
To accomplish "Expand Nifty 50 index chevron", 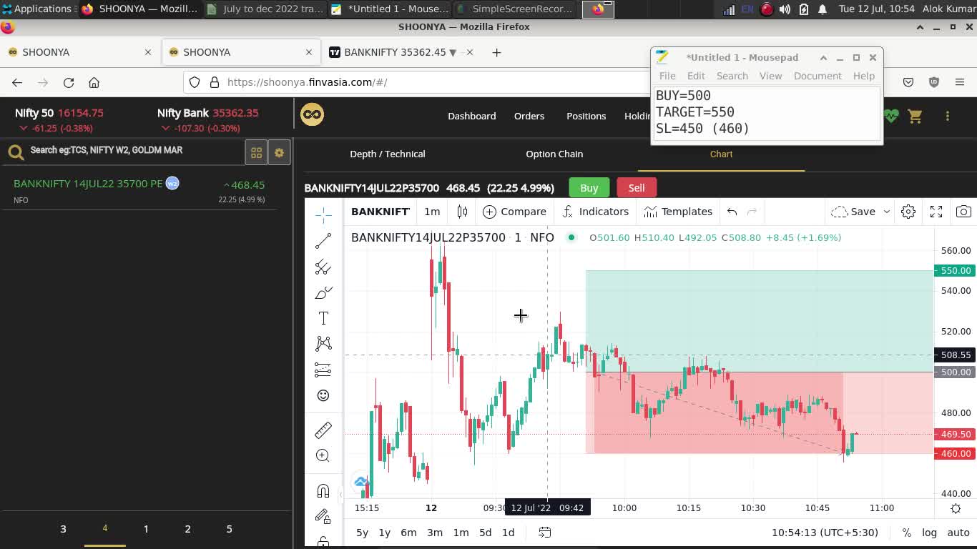I will coord(24,129).
